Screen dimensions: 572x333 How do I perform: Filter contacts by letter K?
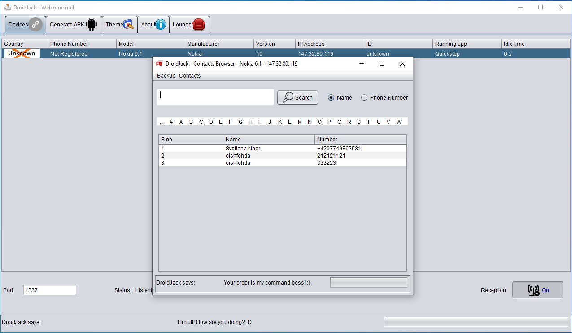pyautogui.click(x=280, y=122)
